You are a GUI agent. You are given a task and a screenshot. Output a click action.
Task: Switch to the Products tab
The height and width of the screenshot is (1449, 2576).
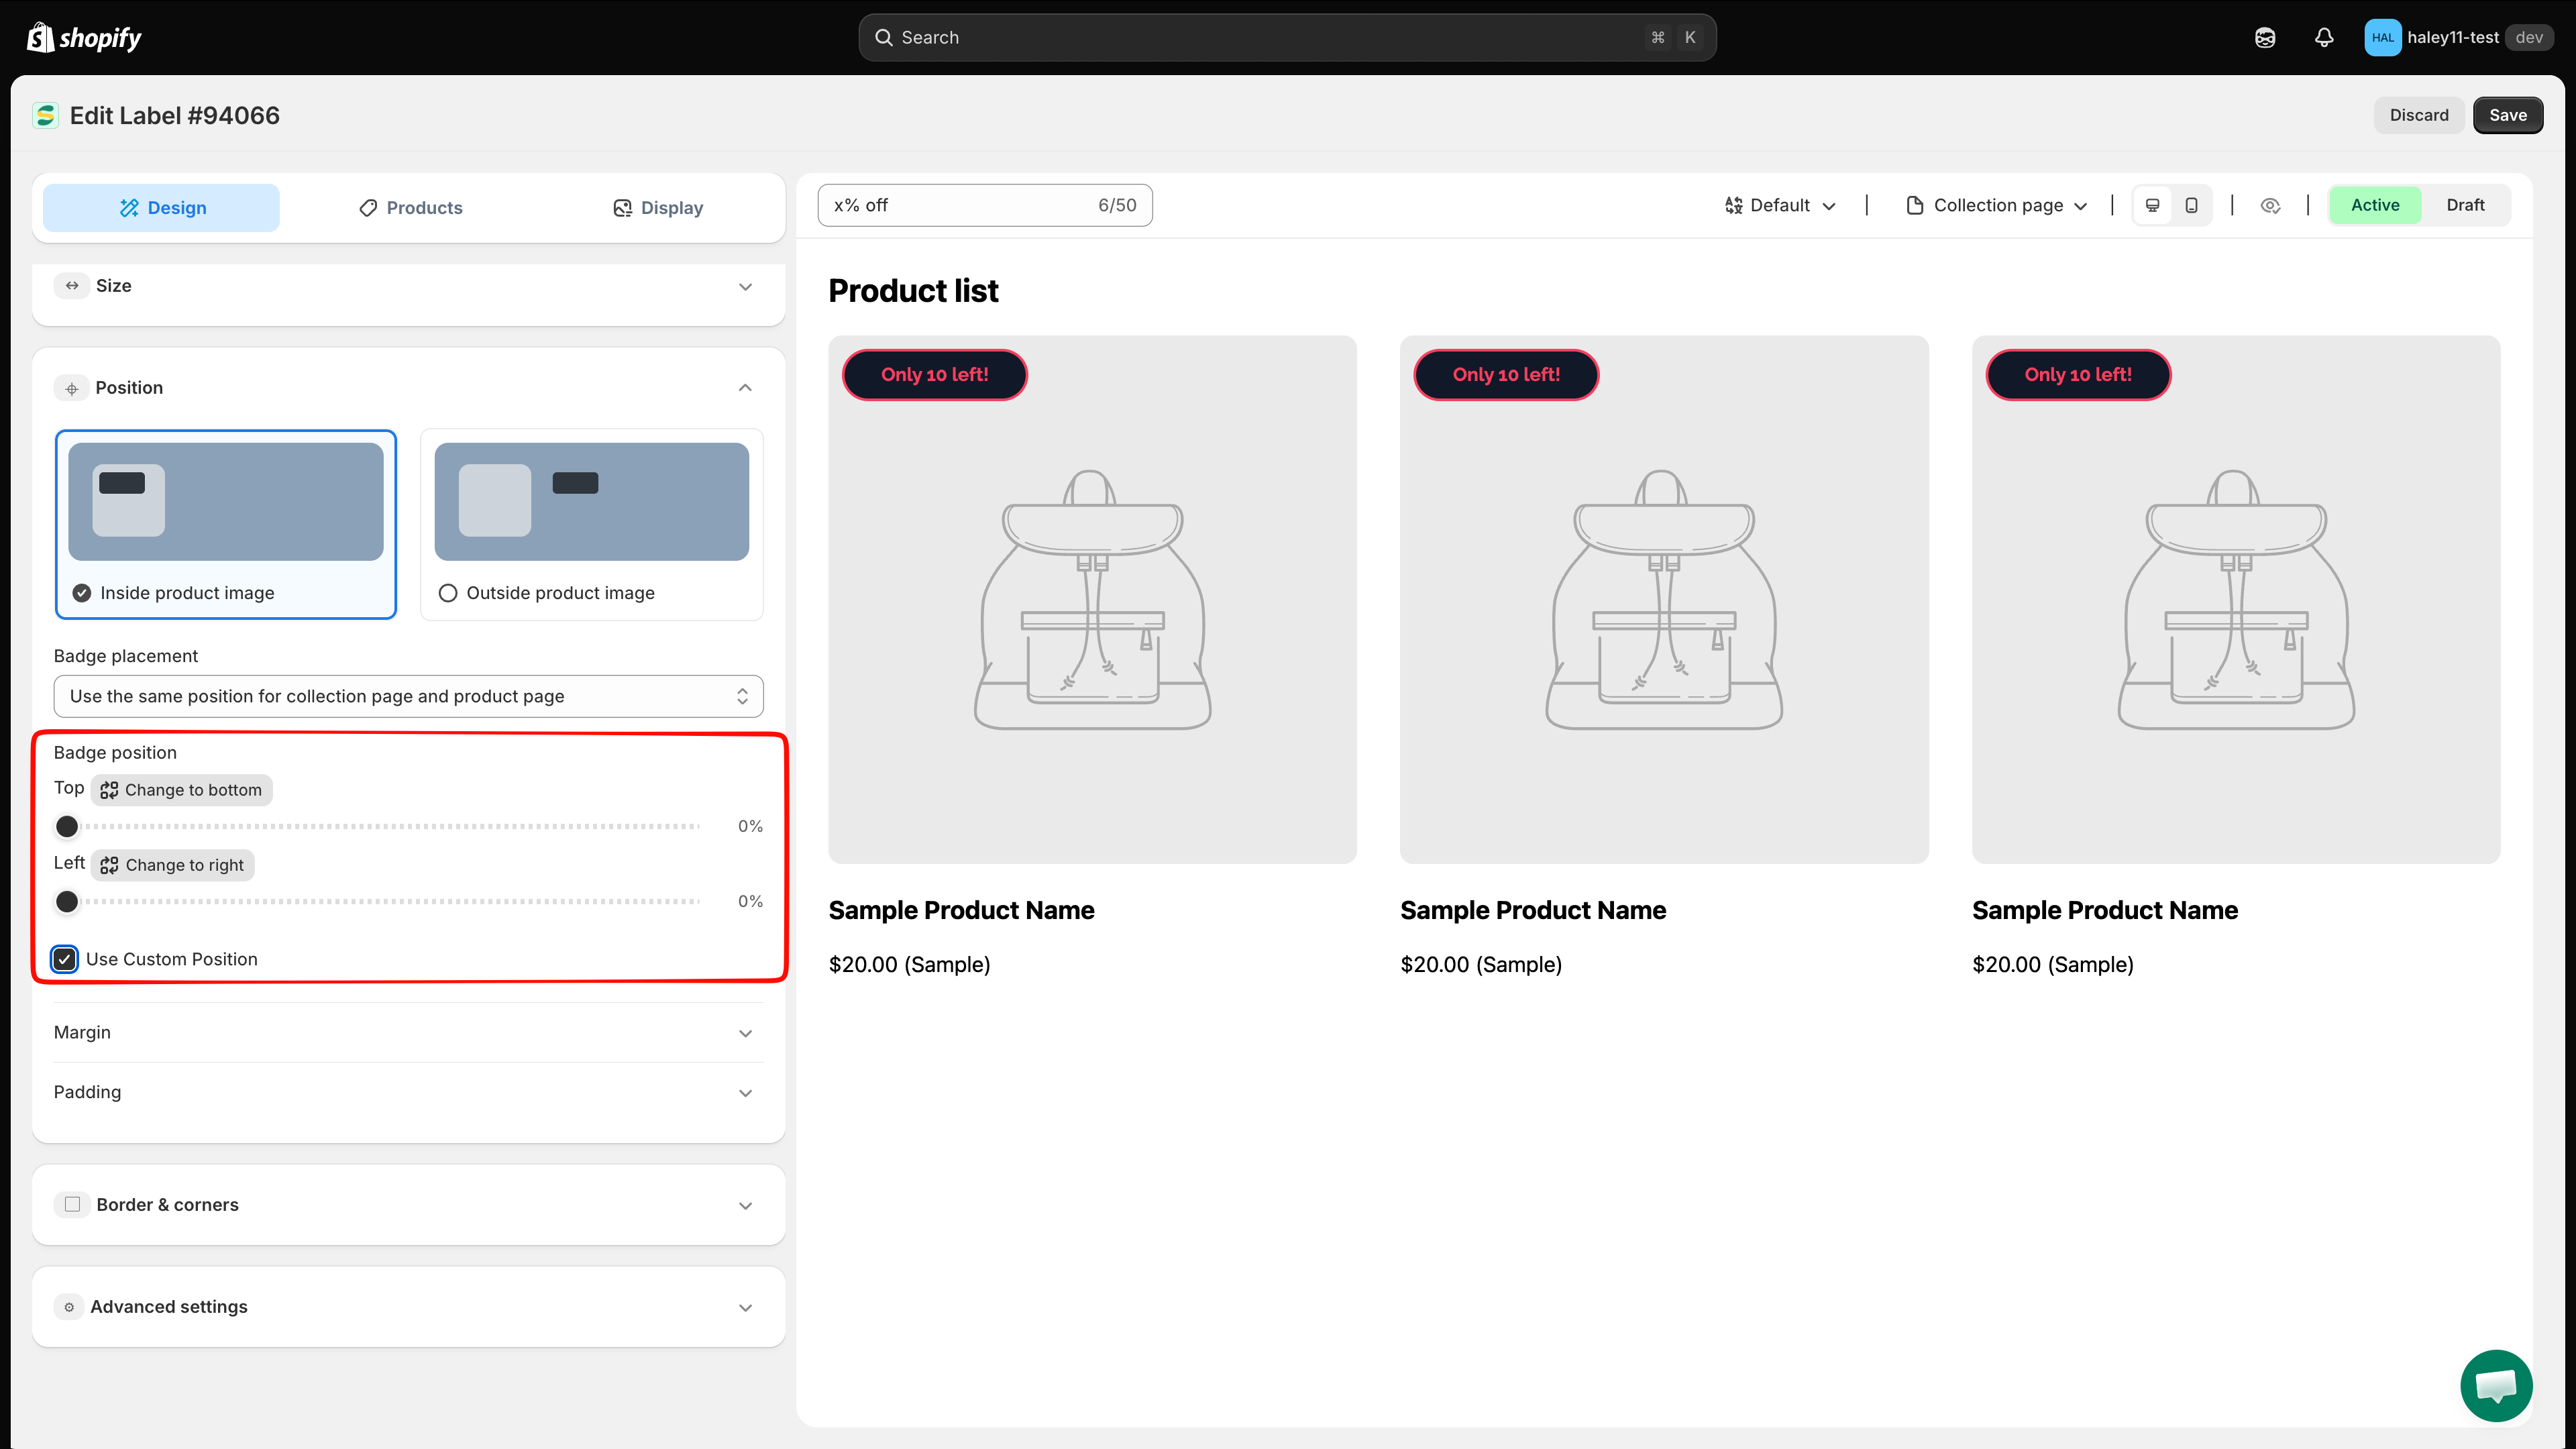(x=410, y=208)
